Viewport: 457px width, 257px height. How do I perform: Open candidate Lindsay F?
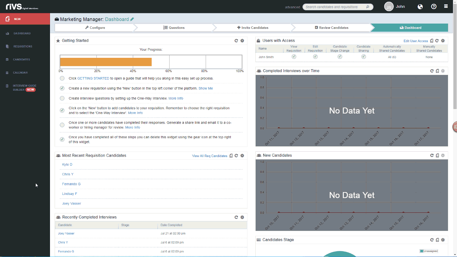point(70,194)
